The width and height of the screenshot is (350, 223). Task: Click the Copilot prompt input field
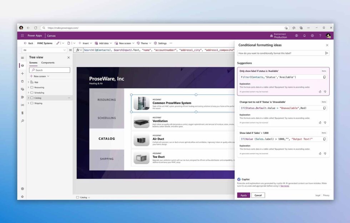pos(280,53)
